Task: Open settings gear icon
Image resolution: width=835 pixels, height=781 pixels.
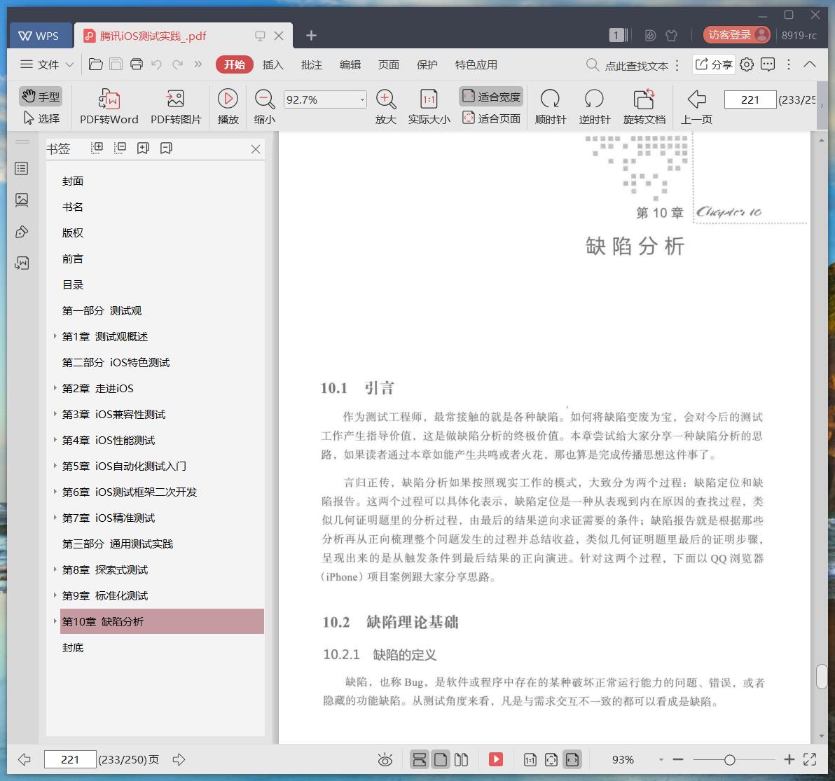Action: click(x=747, y=64)
